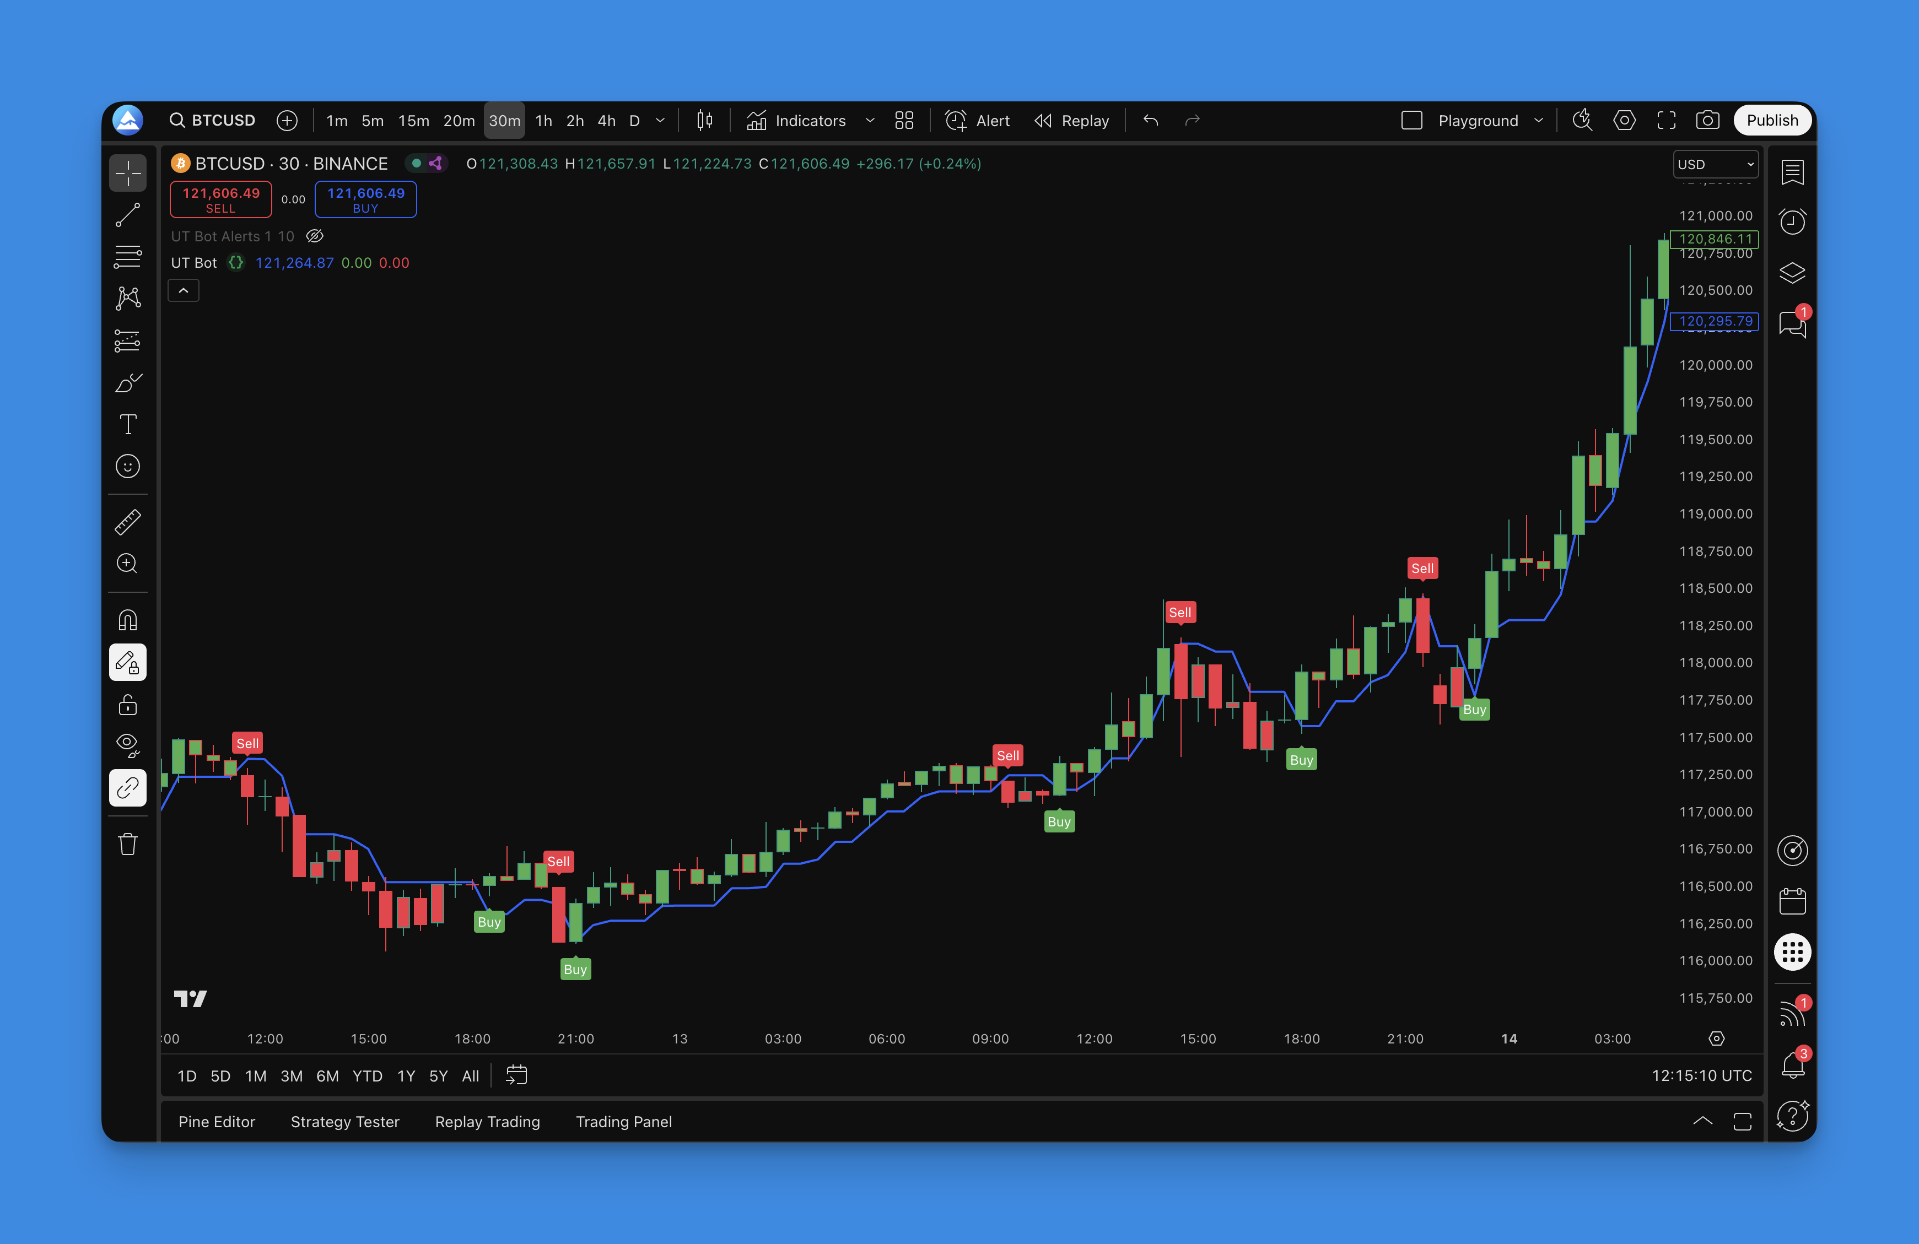Select the crosshair cursor tool
This screenshot has width=1919, height=1244.
[127, 172]
